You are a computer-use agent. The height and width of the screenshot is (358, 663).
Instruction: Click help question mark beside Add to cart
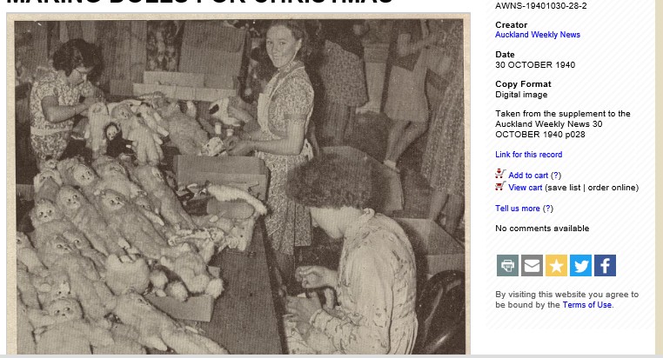556,176
